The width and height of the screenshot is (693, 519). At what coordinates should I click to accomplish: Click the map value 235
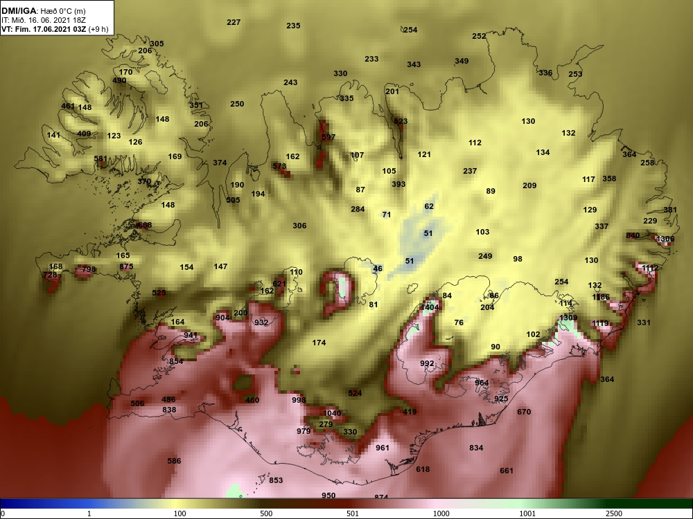tap(293, 26)
